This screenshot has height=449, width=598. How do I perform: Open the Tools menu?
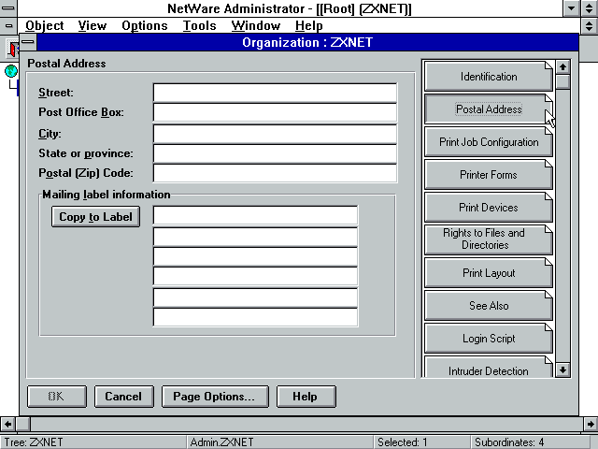(x=199, y=25)
